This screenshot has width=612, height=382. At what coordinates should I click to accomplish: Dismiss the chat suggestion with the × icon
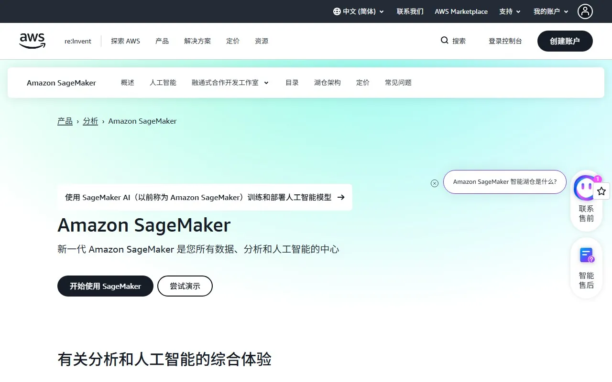tap(434, 183)
